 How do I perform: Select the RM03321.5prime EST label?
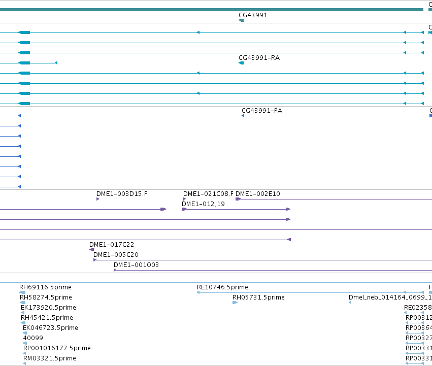50,358
